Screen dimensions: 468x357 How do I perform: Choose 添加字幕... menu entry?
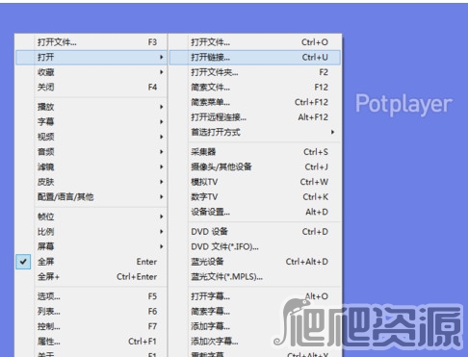tap(255, 326)
